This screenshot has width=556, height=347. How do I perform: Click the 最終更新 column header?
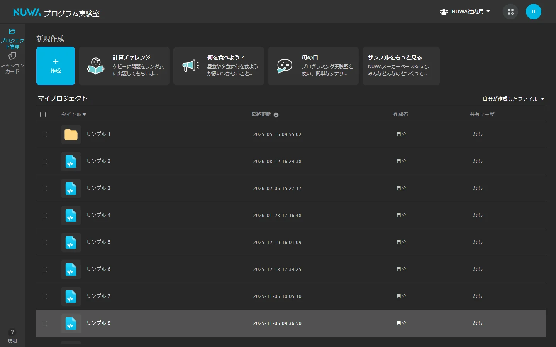pyautogui.click(x=261, y=115)
